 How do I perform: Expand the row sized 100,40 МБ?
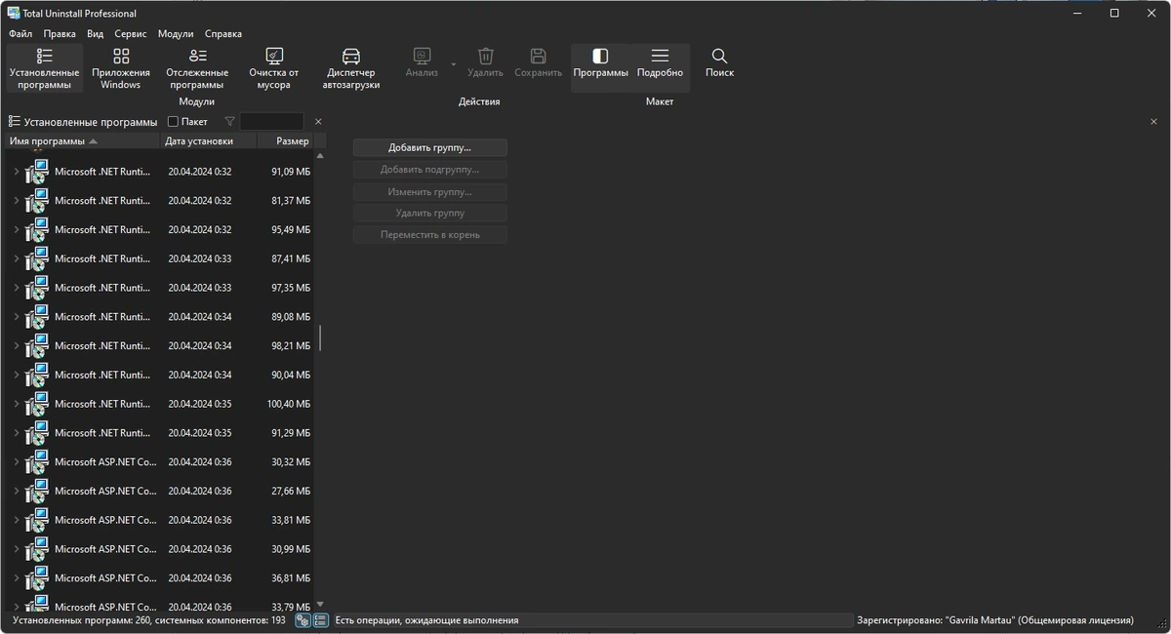point(16,404)
